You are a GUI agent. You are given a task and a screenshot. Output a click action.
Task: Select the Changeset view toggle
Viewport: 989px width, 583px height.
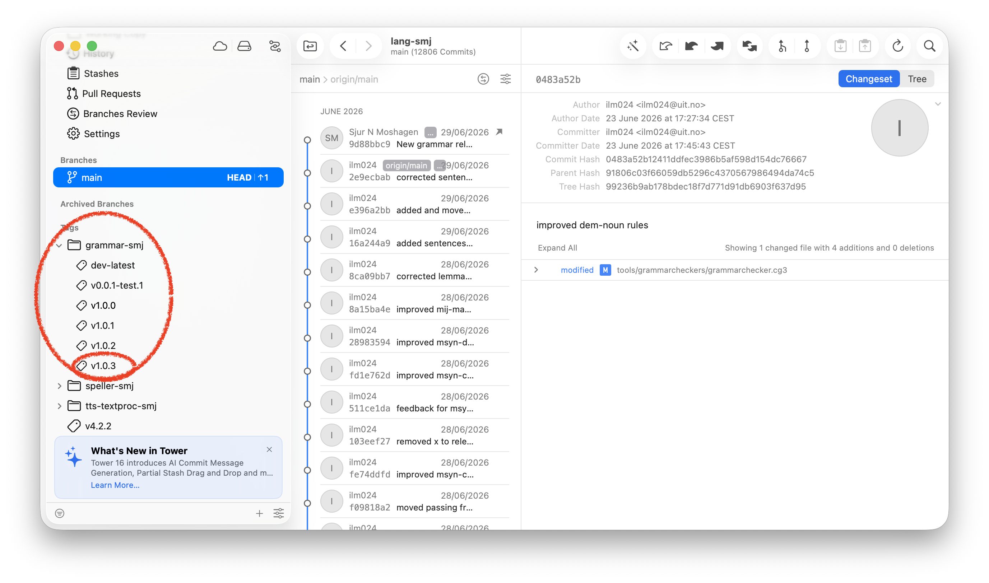868,79
